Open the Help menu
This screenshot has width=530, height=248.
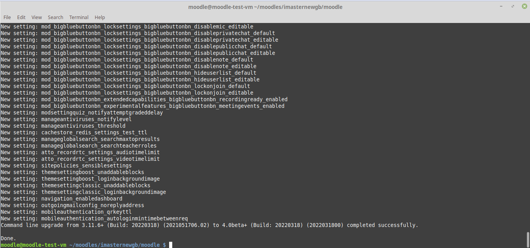[100, 17]
